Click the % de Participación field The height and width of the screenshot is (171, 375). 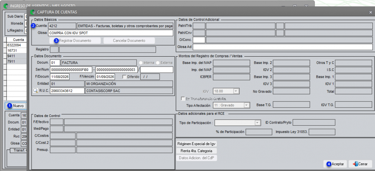(259, 132)
